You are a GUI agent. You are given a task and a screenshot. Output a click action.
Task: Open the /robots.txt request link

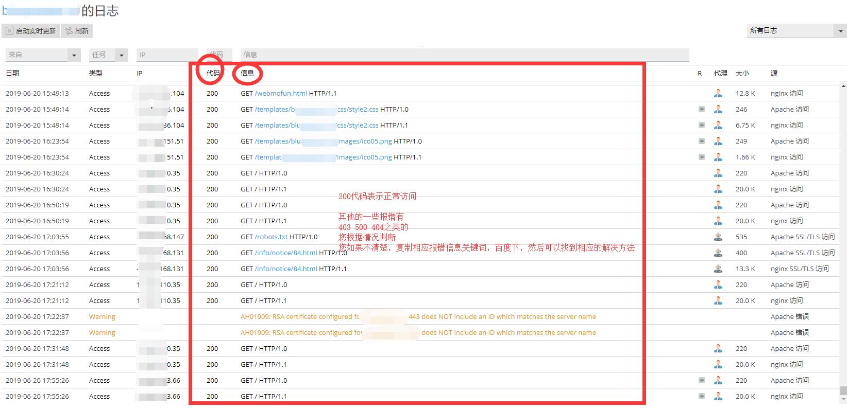click(x=271, y=237)
